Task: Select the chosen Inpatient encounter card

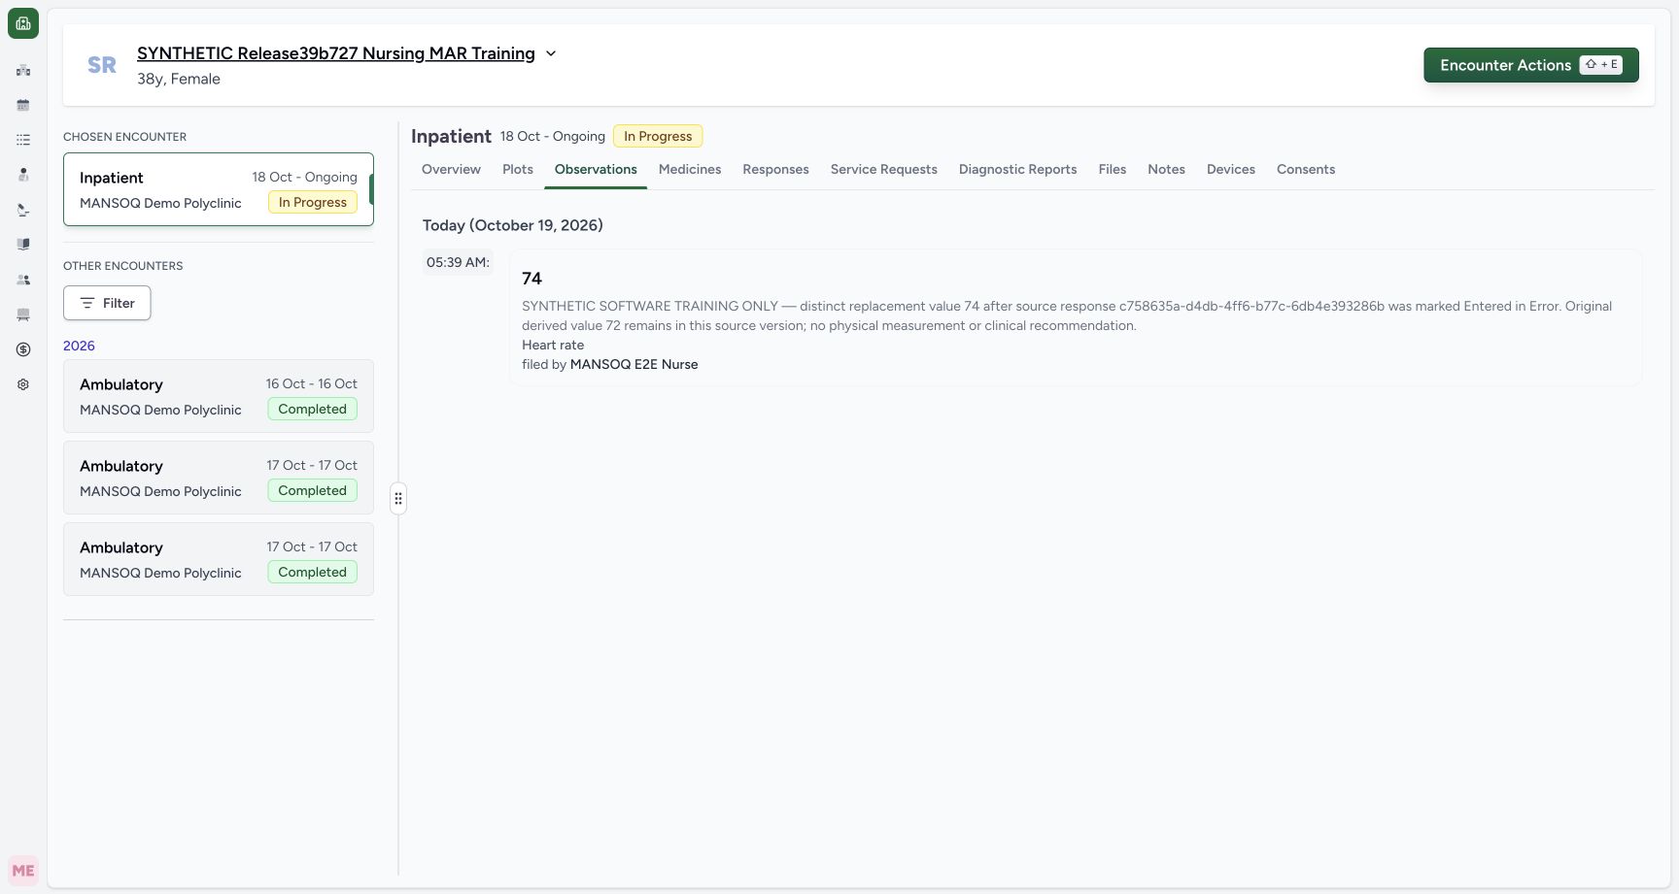Action: pos(219,189)
